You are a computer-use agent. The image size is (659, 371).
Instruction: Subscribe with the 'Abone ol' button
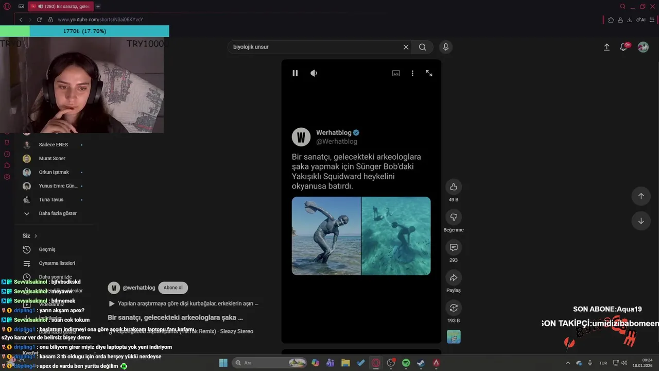coord(173,288)
